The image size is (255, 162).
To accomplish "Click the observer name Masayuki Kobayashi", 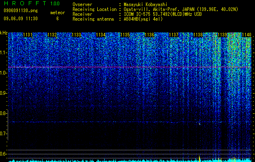I will point(146,4).
